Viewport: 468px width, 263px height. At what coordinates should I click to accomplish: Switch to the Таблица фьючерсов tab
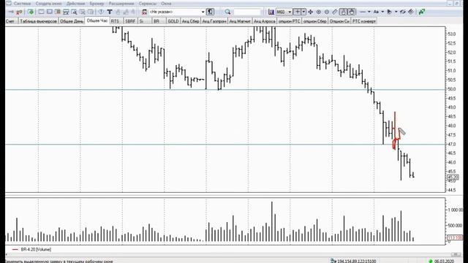[x=39, y=21]
